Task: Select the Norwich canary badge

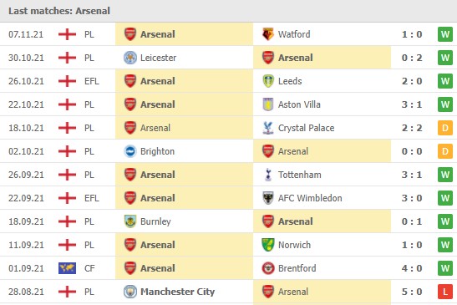Action: pos(268,245)
